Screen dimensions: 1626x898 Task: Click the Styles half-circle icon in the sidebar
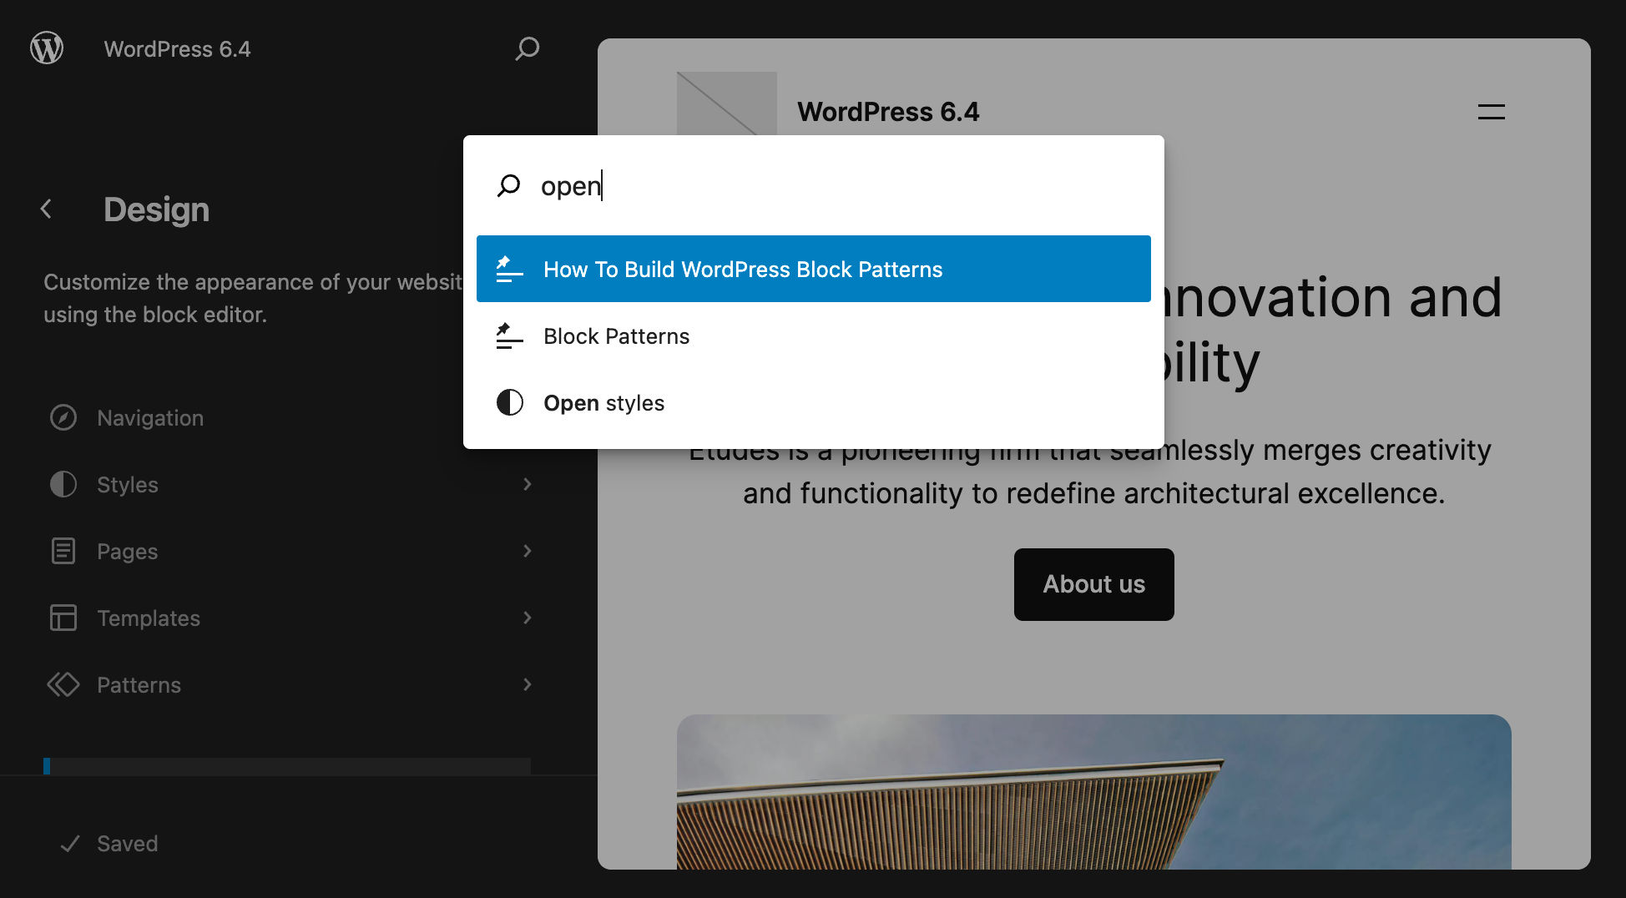pos(63,484)
